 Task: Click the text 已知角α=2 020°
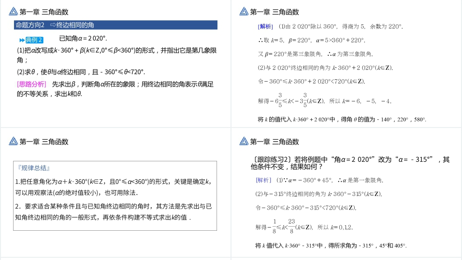coord(83,38)
